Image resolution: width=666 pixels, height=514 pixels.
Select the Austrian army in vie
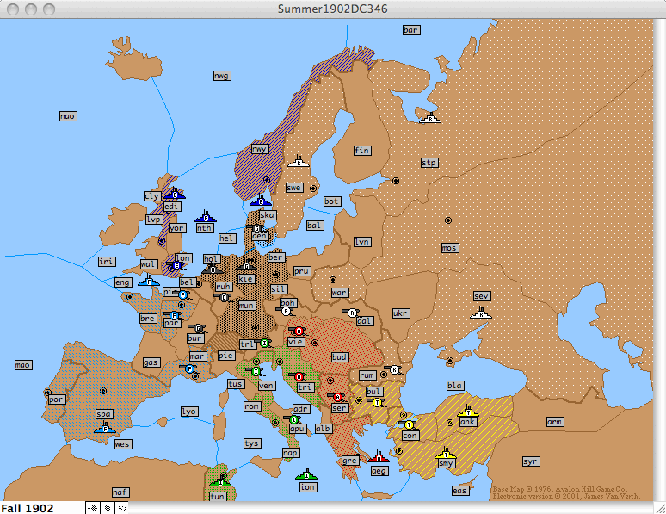299,331
